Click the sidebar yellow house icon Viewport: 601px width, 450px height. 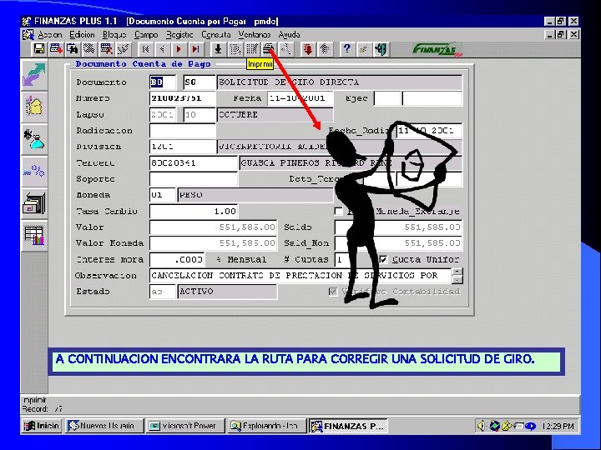pyautogui.click(x=34, y=106)
